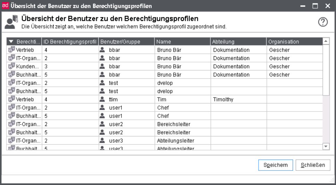Click the profile mask icon in bbar's Buchhalt... row
Screen dimensions: 336x185
[x=11, y=75]
